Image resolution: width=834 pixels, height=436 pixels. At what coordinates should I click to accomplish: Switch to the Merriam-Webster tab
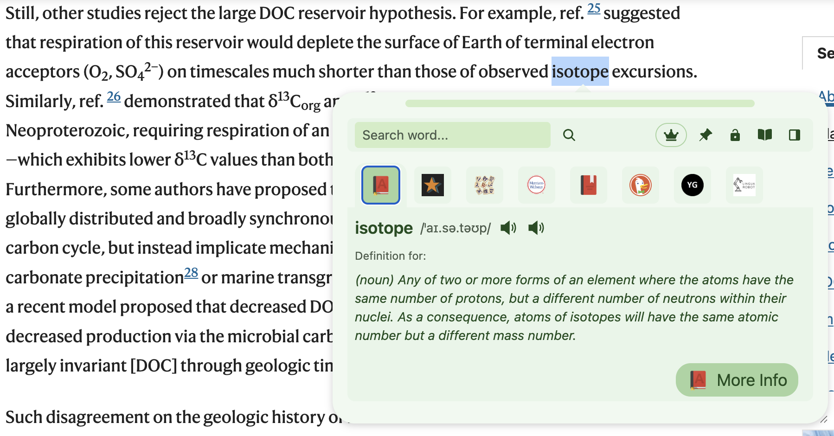pyautogui.click(x=536, y=185)
